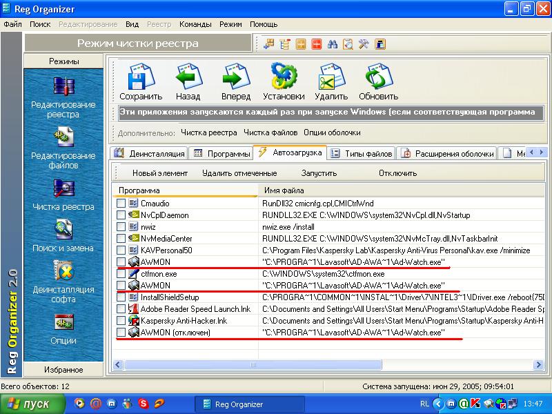Click the Назад green left arrow icon
Screen dimensions: 552x414
pyautogui.click(x=188, y=77)
